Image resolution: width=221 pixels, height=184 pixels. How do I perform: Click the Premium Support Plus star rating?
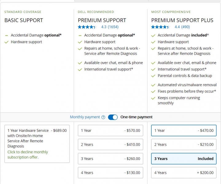click(x=161, y=27)
